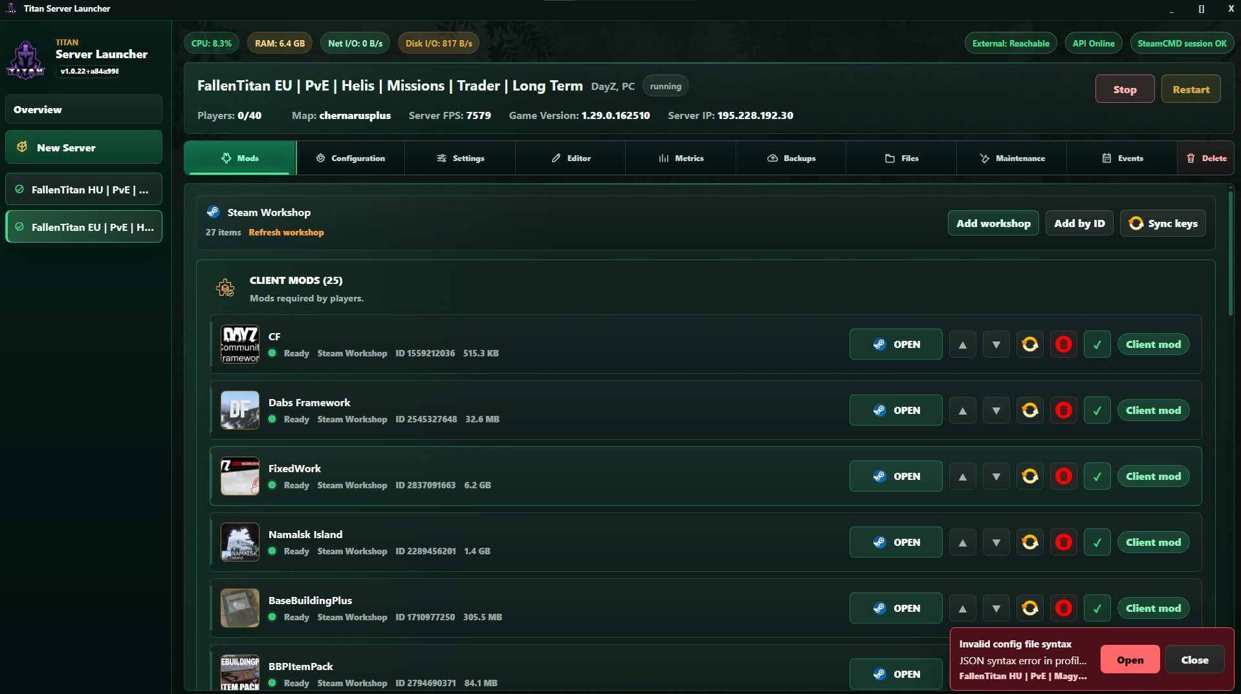Go to Overview in sidebar
1241x694 pixels.
point(83,109)
